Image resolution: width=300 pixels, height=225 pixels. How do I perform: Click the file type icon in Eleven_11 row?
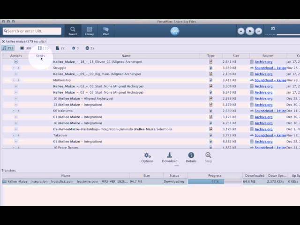coord(210,61)
